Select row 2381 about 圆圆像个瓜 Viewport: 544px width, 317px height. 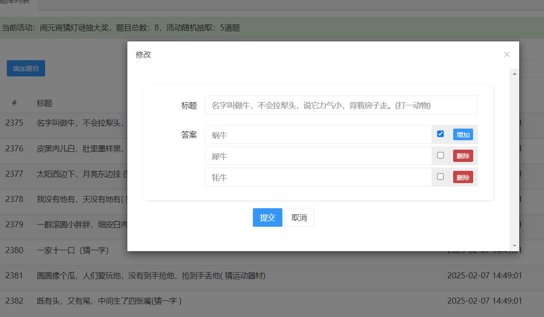click(151, 276)
